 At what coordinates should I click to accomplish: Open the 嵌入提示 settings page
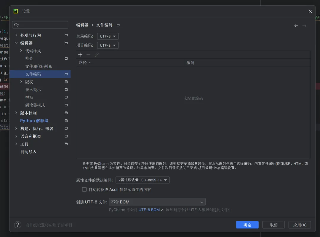[33, 90]
